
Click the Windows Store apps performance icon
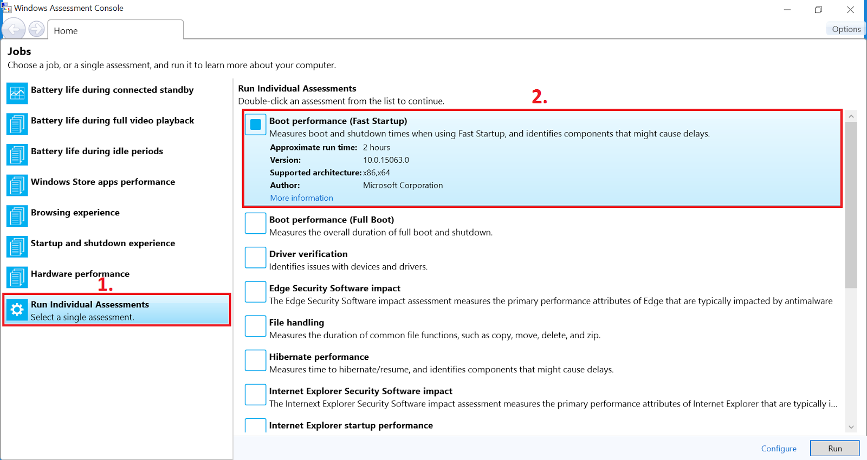(x=17, y=185)
